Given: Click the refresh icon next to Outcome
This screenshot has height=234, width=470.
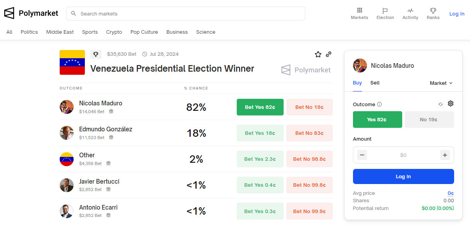Looking at the screenshot, I should (441, 104).
